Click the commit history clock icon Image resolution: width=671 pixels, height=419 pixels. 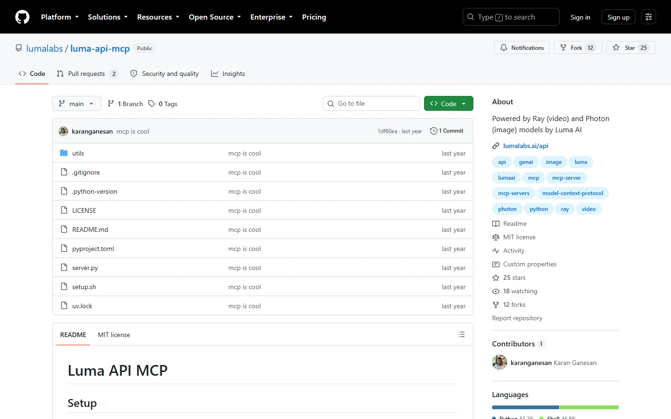click(x=433, y=131)
